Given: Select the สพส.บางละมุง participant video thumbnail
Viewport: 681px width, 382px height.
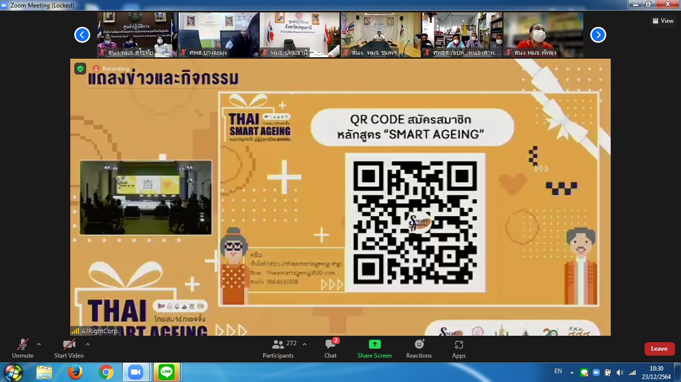Looking at the screenshot, I should [218, 35].
